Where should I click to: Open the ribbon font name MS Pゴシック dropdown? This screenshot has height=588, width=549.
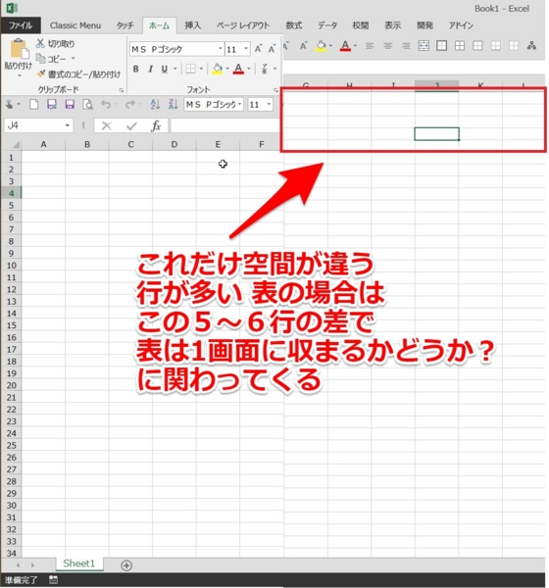221,49
